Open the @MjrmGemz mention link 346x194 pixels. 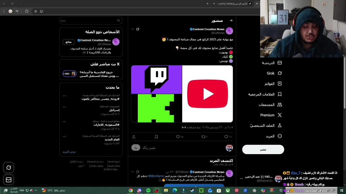coord(156,176)
